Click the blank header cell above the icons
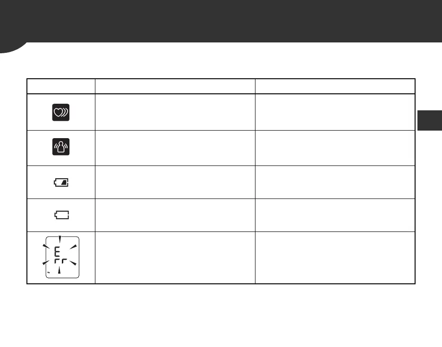442x347 pixels. tap(61, 86)
